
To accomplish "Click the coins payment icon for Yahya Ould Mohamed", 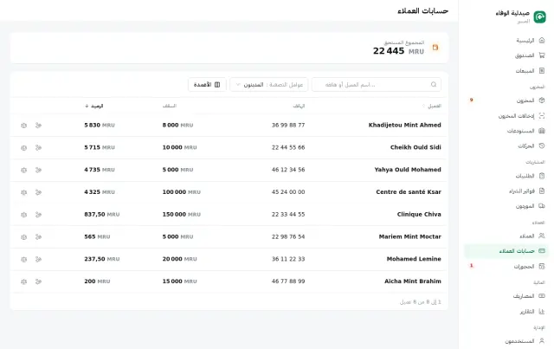I will pyautogui.click(x=38, y=170).
